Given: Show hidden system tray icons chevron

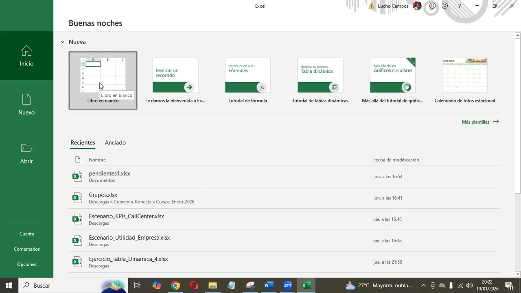Looking at the screenshot, I should [x=423, y=285].
